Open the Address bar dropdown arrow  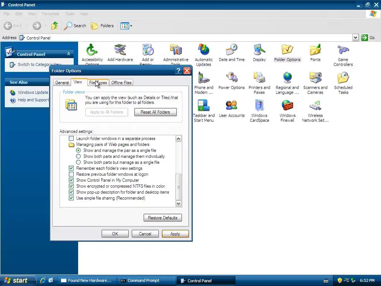355,38
